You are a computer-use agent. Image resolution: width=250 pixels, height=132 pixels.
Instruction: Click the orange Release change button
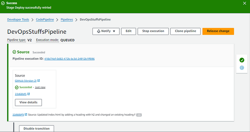pos(218,31)
